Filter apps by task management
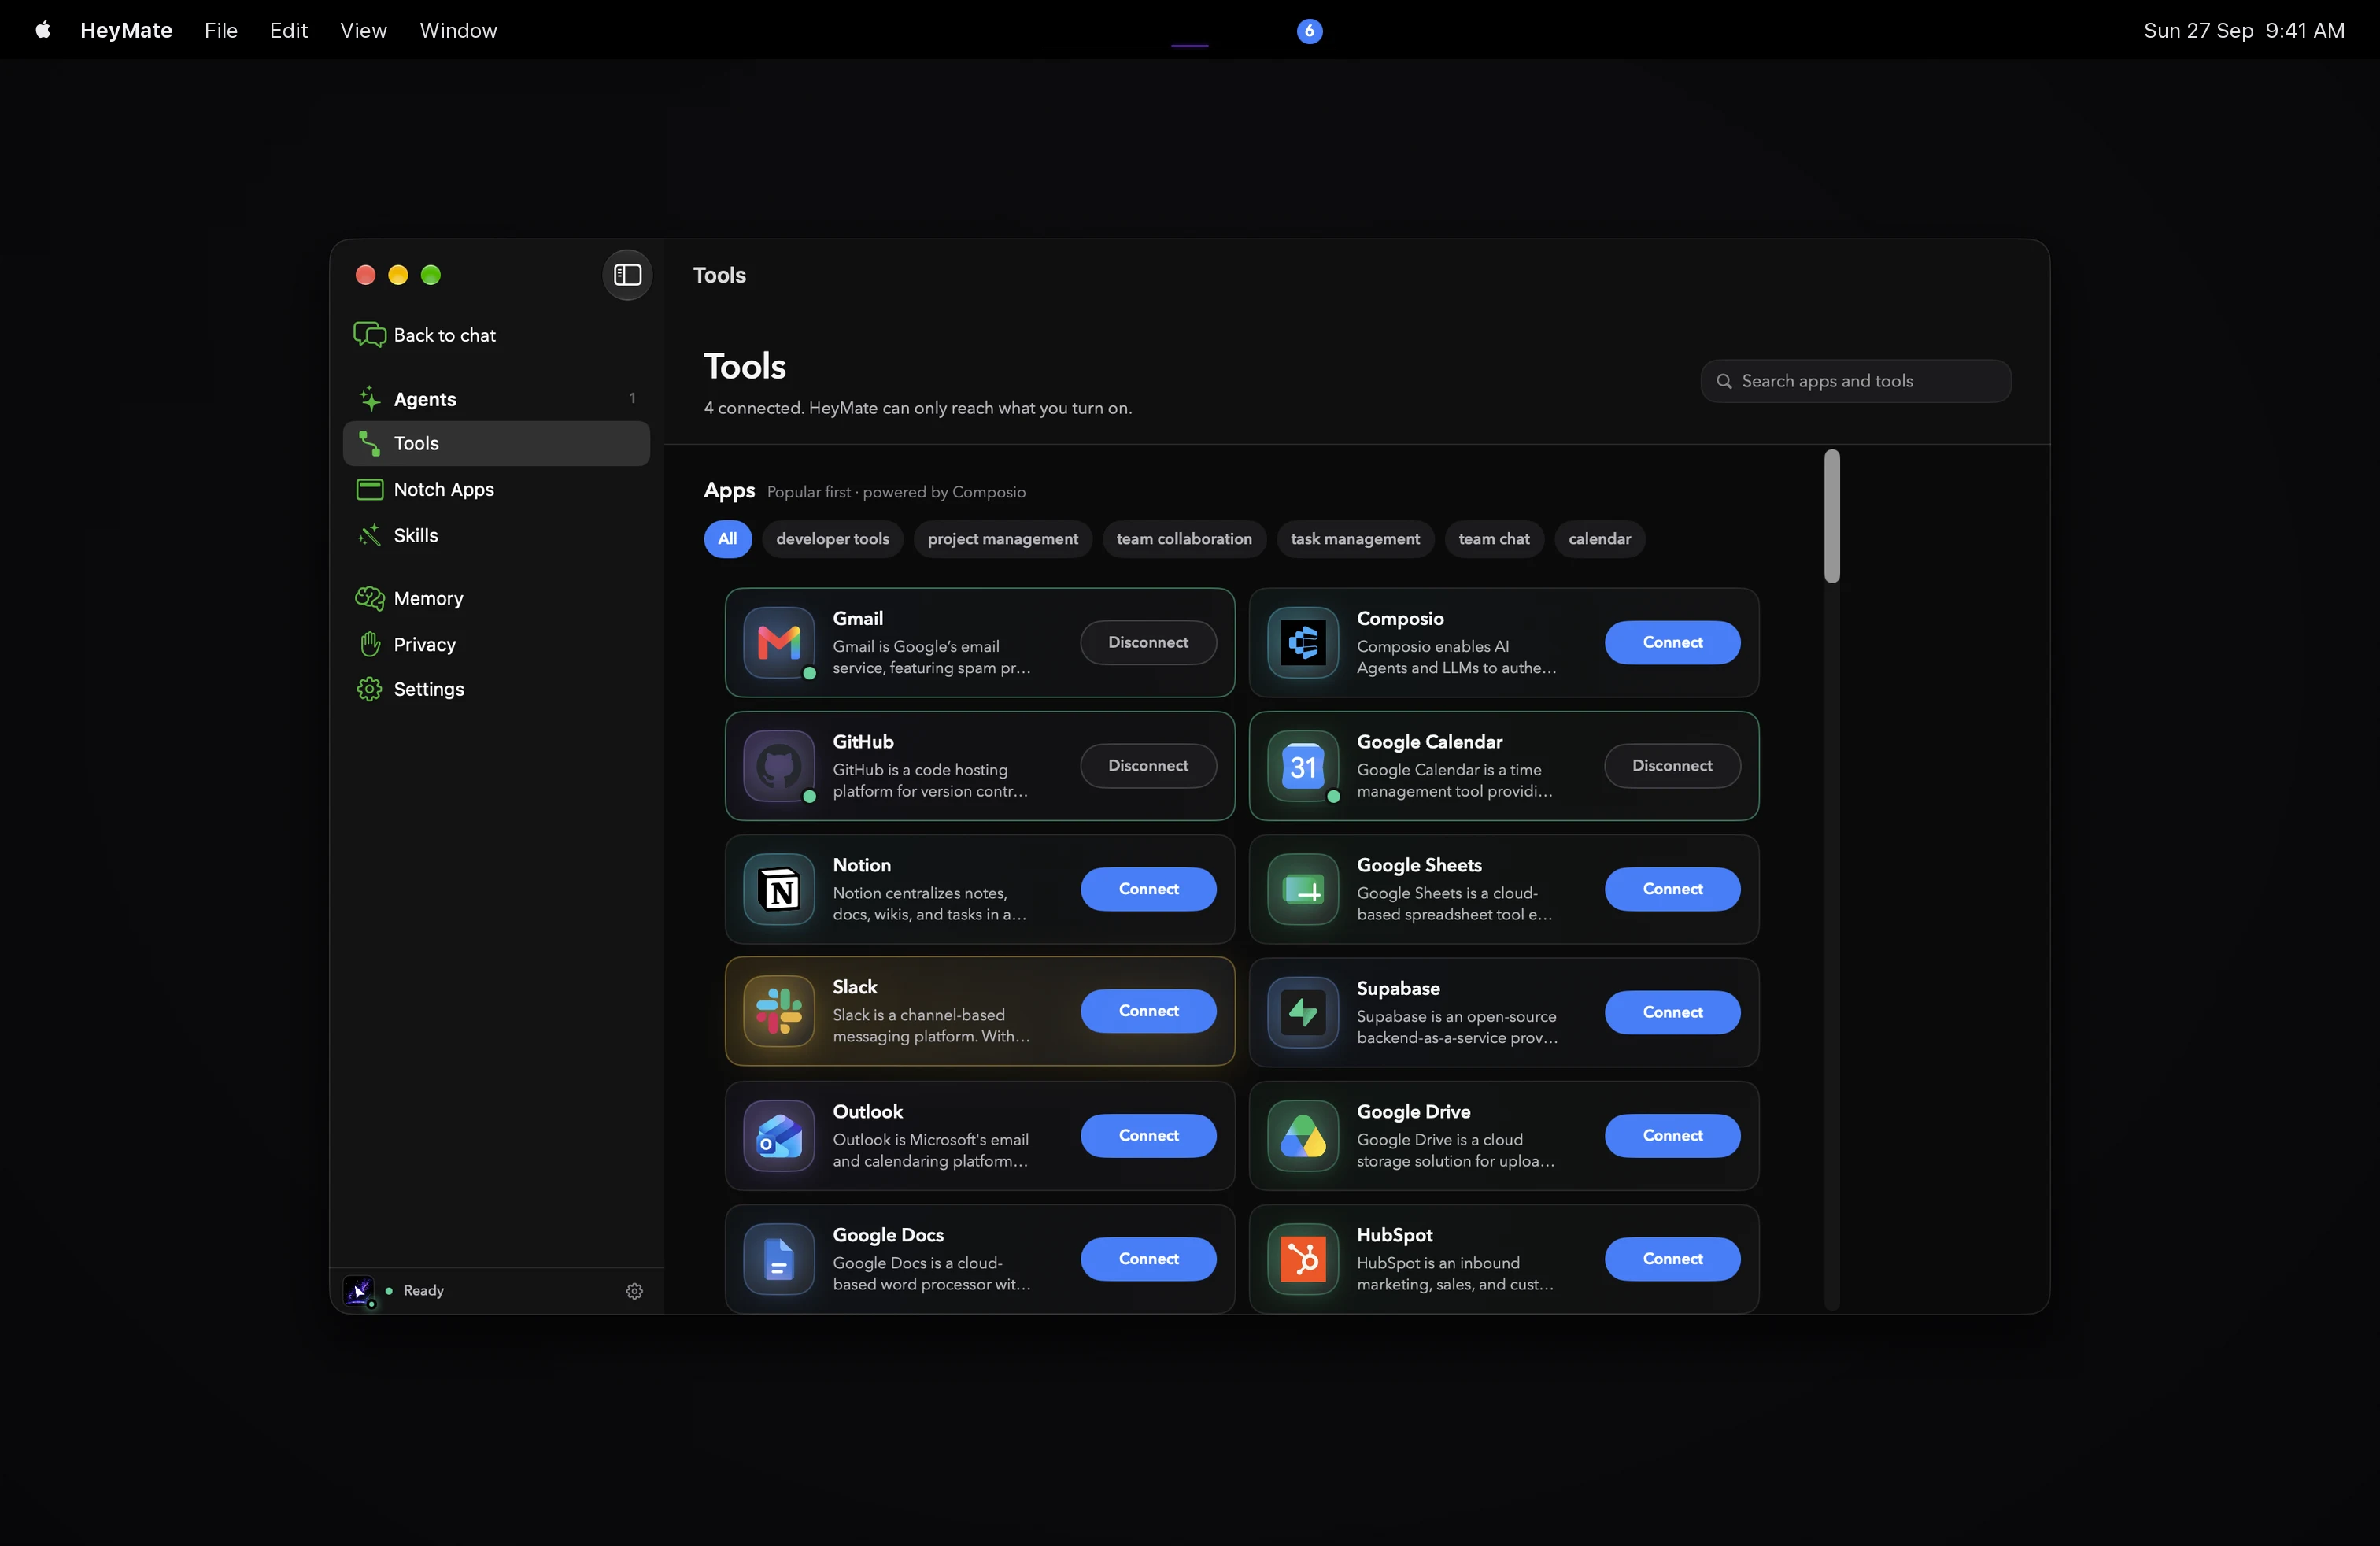Screen dimensions: 2380x1546 [1355, 539]
